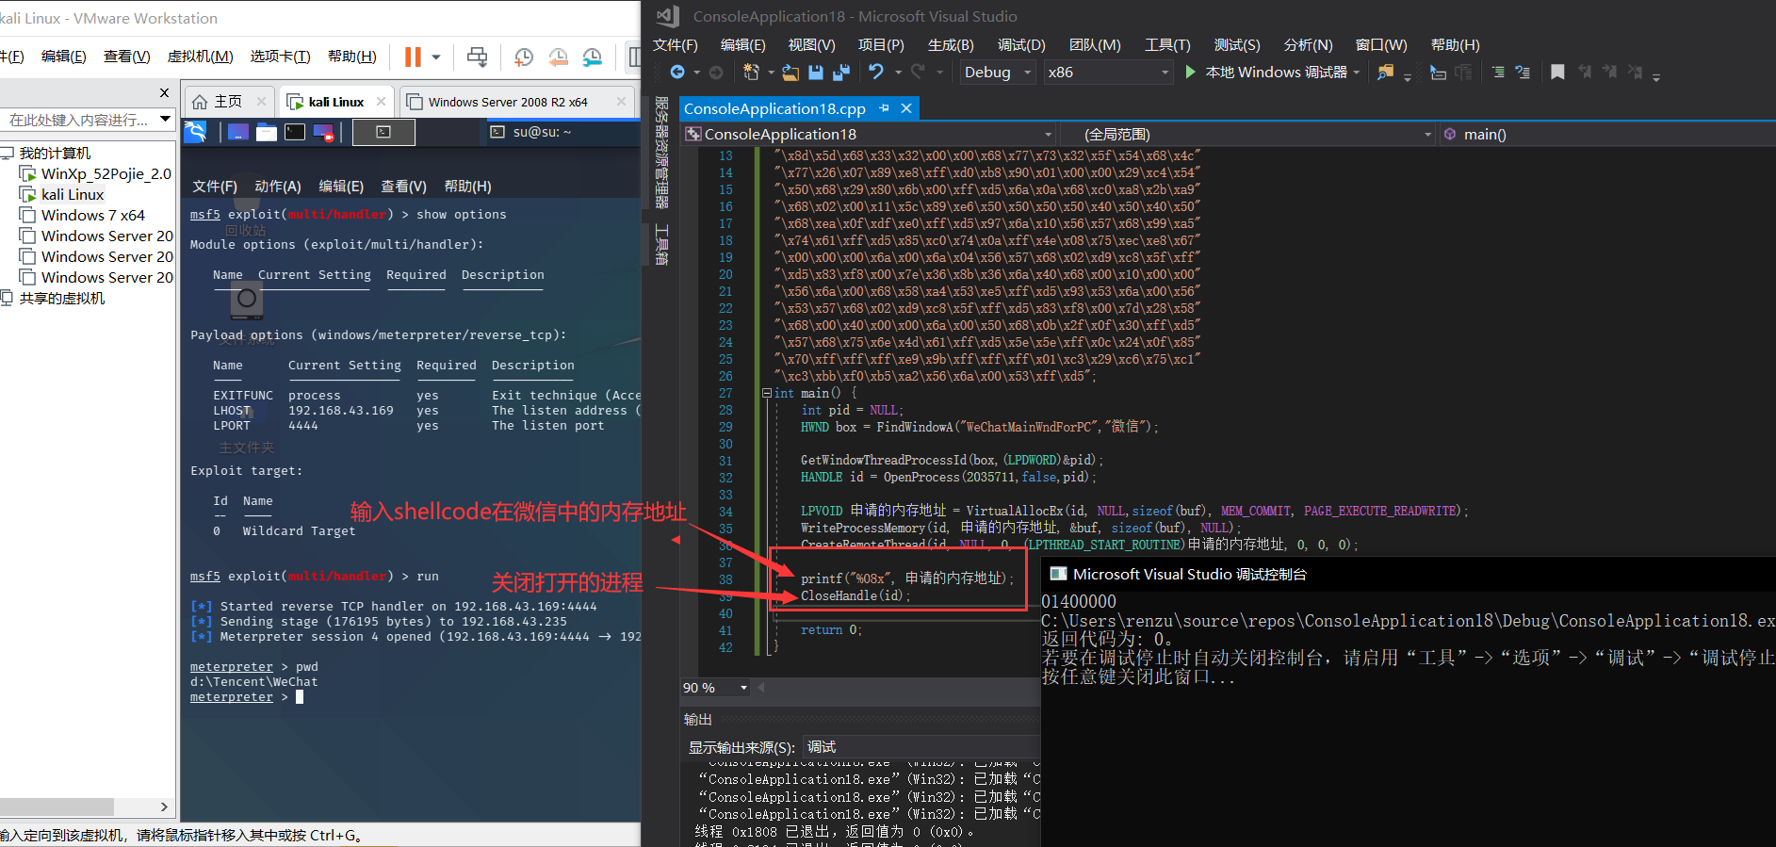Open the 90 % zoom level dropdown

pyautogui.click(x=715, y=688)
